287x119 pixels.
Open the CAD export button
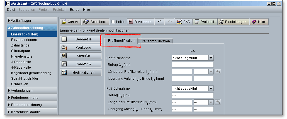184,22
